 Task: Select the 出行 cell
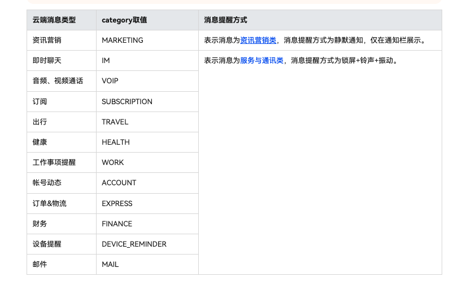coord(62,122)
